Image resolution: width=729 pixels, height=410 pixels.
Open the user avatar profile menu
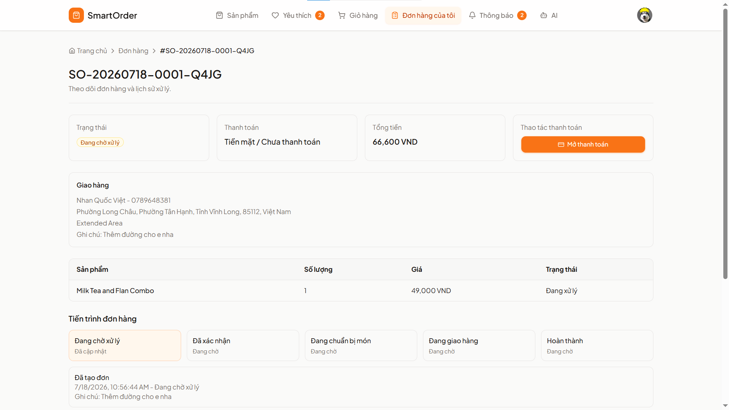(644, 15)
